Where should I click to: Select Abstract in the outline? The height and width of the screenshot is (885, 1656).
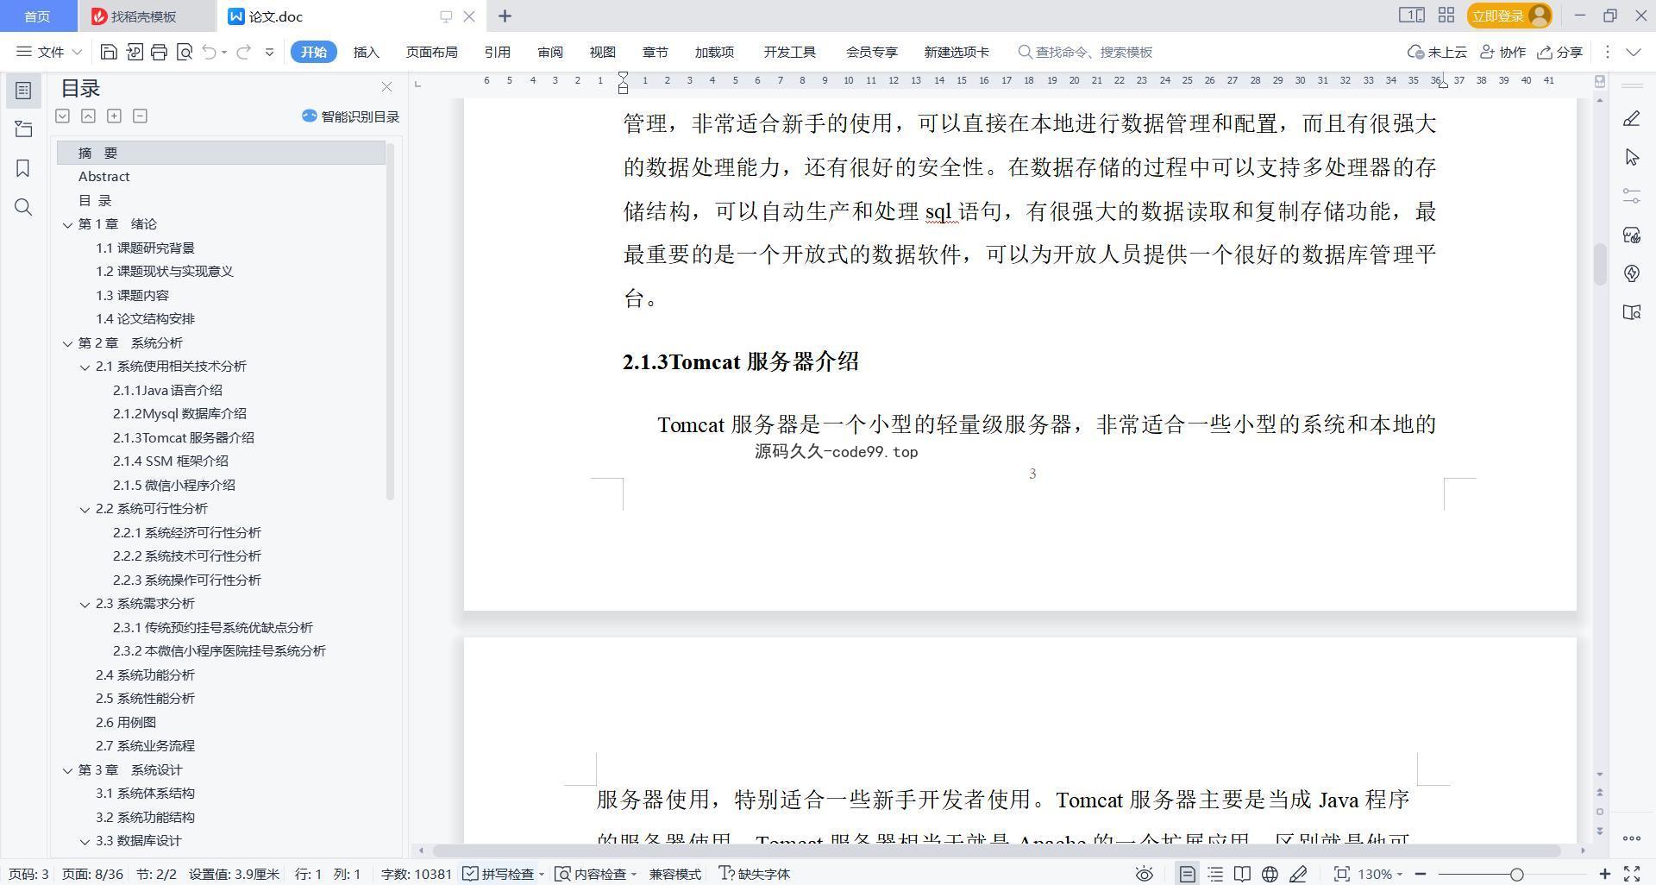click(x=104, y=176)
